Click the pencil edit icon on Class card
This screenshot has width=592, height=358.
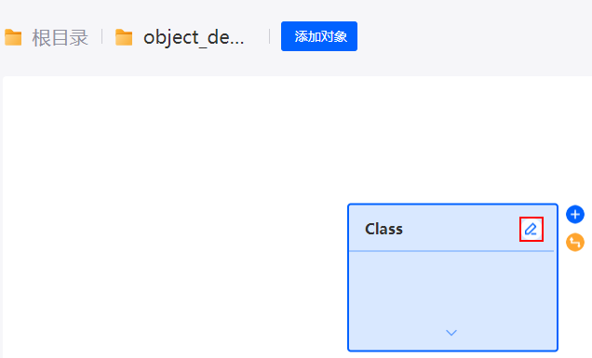pyautogui.click(x=531, y=229)
